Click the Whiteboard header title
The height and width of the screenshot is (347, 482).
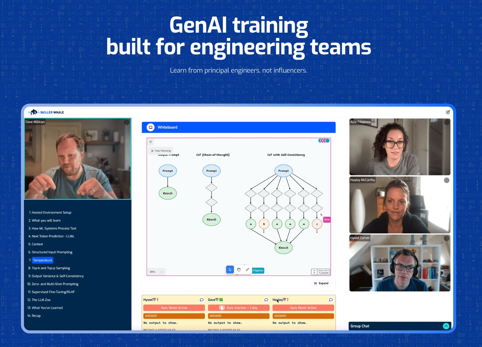pos(168,127)
